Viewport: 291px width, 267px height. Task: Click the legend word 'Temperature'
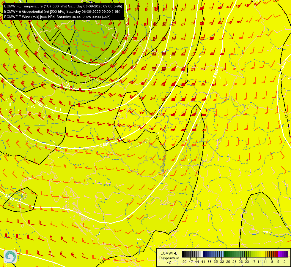pyautogui.click(x=169, y=258)
